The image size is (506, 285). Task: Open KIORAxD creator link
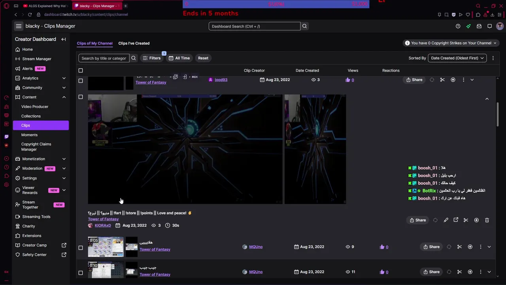click(x=103, y=225)
